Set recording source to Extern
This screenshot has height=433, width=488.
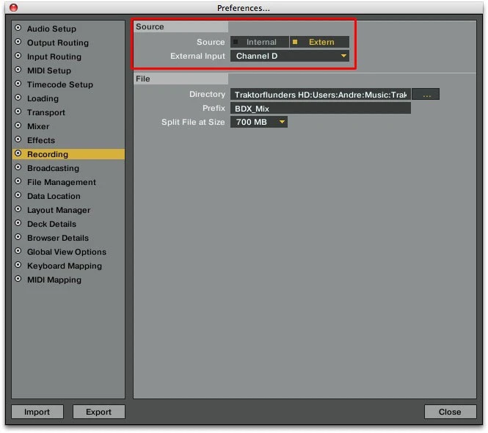320,42
